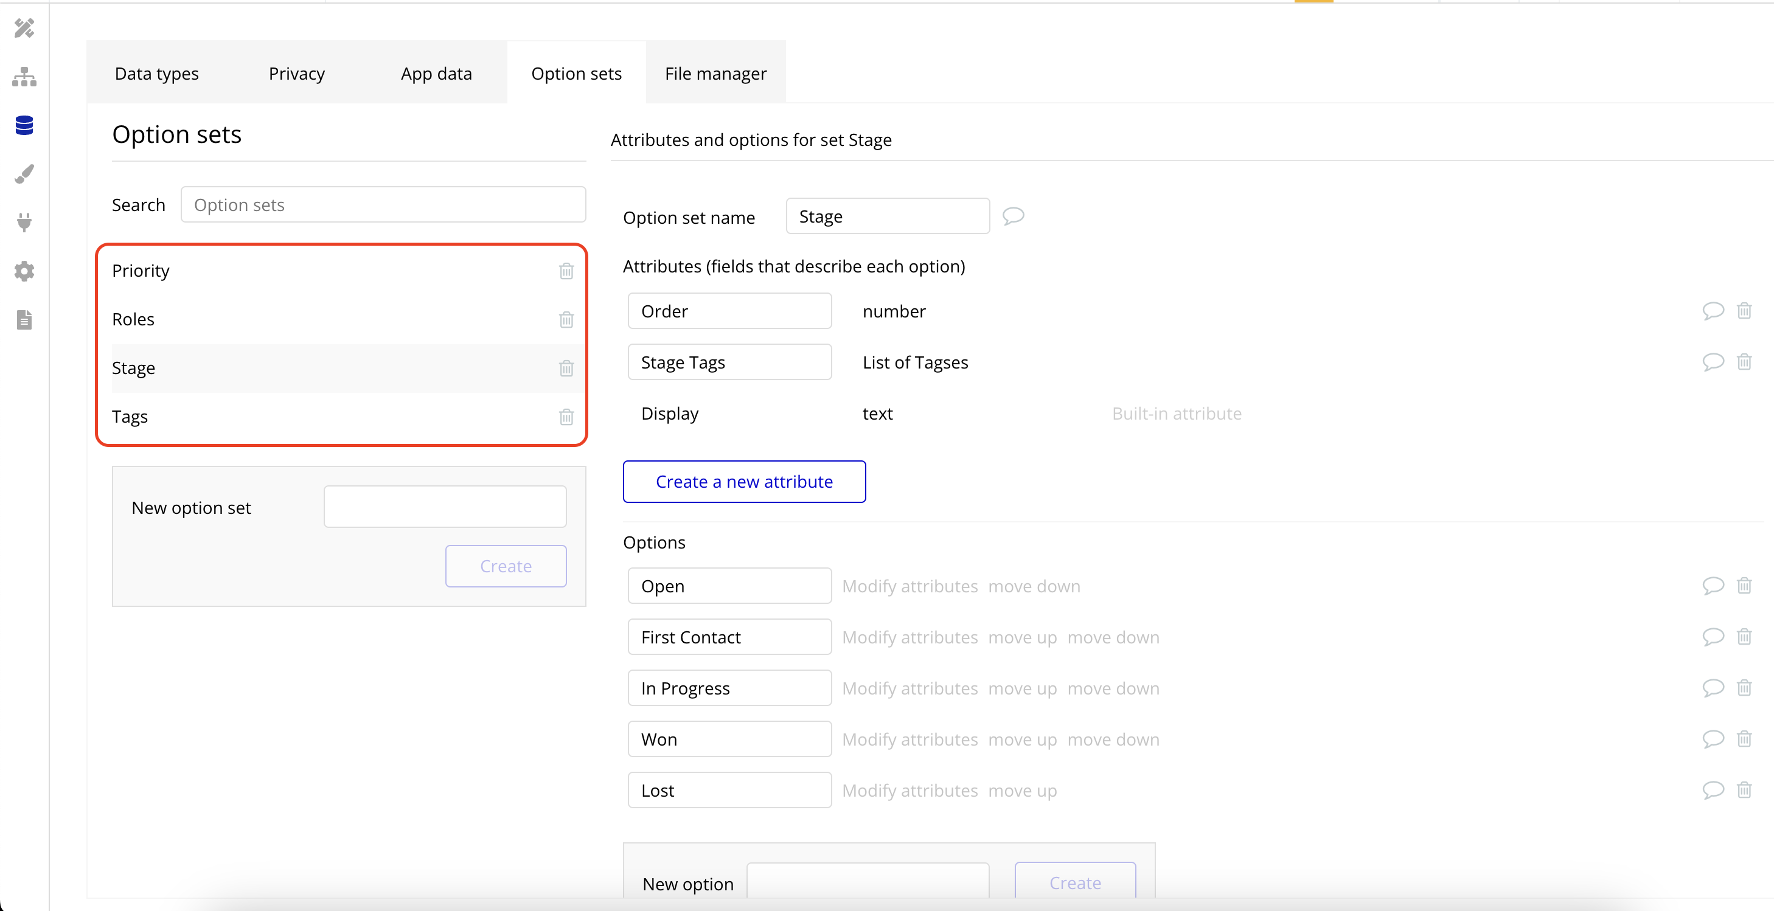Click the Option sets search field
1774x911 pixels.
383,204
